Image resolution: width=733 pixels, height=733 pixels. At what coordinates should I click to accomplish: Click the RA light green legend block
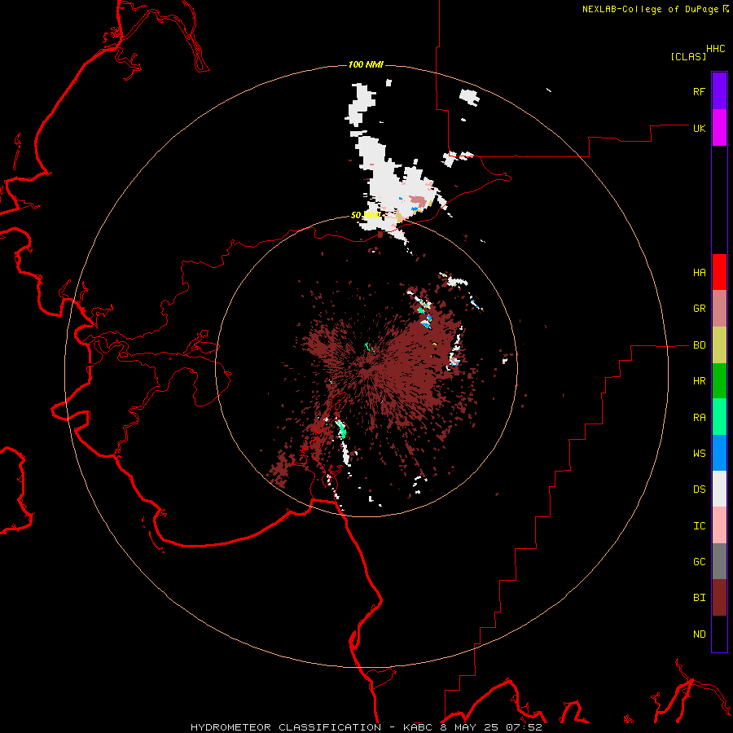(719, 417)
